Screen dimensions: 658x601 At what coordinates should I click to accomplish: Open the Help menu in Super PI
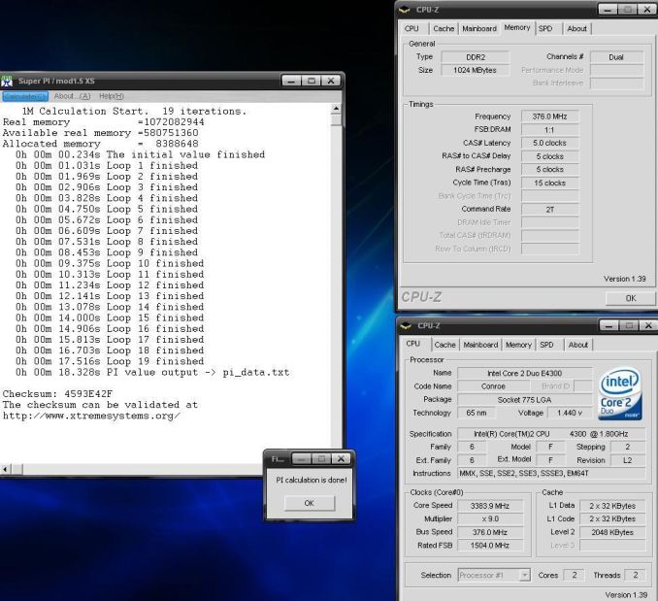(x=112, y=95)
